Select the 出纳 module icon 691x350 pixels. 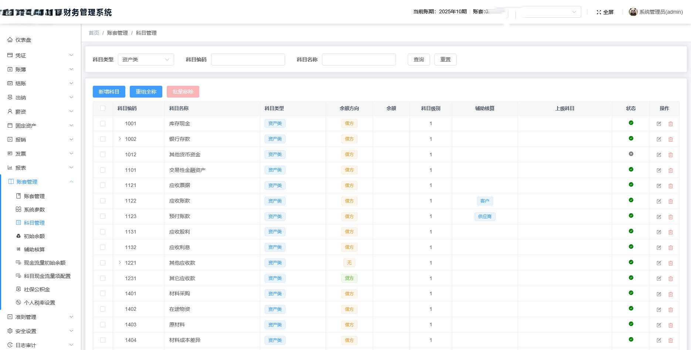tap(10, 97)
